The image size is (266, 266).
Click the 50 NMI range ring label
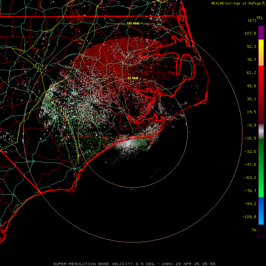pyautogui.click(x=133, y=78)
